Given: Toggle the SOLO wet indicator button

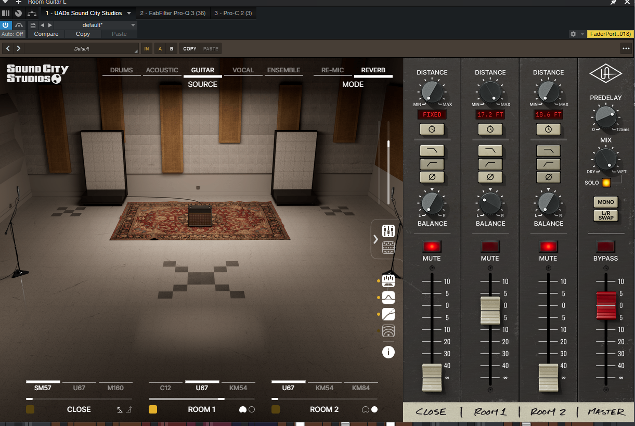Looking at the screenshot, I should [x=606, y=183].
